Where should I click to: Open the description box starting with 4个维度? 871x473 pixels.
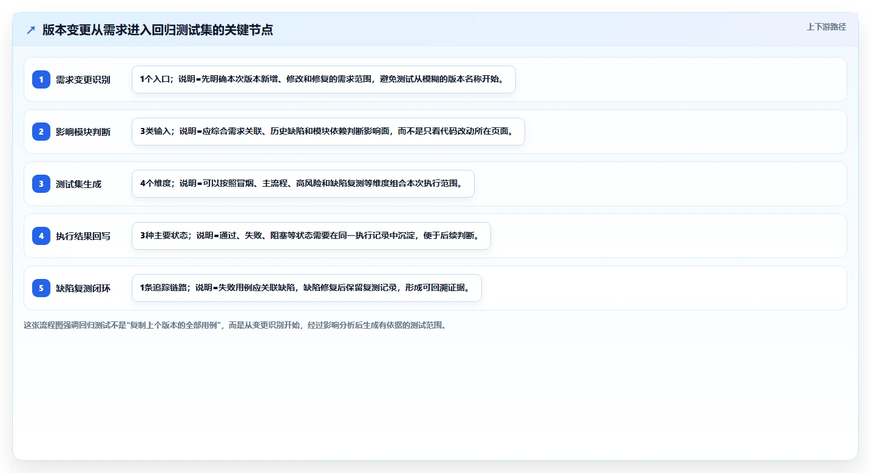pos(303,184)
